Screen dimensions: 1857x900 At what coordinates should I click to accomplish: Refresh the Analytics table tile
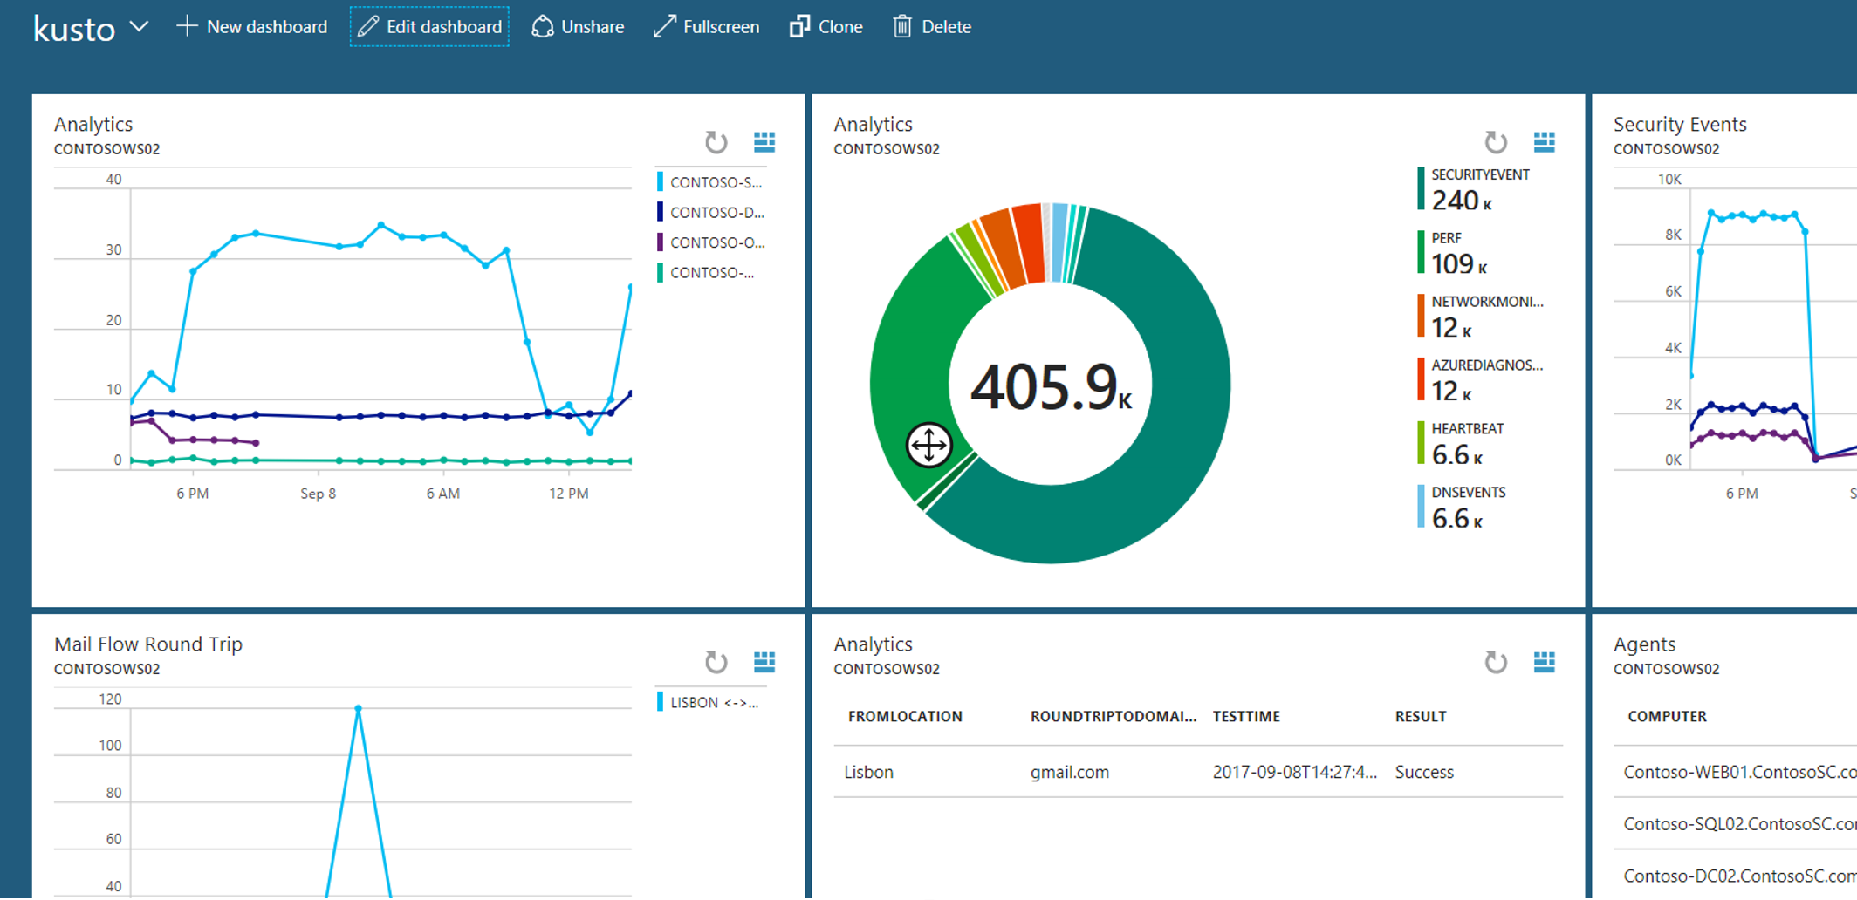tap(1496, 662)
